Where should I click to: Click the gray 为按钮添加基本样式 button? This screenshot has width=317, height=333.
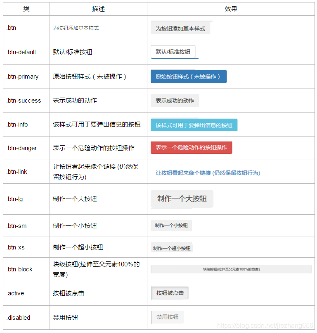tap(180, 28)
